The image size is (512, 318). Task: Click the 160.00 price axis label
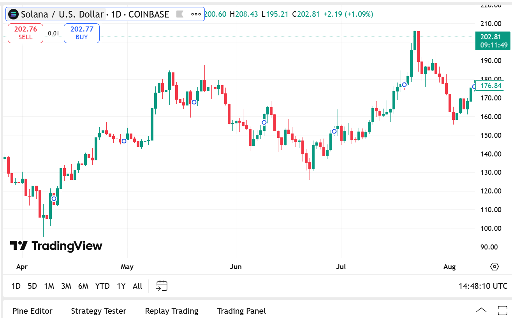[491, 117]
